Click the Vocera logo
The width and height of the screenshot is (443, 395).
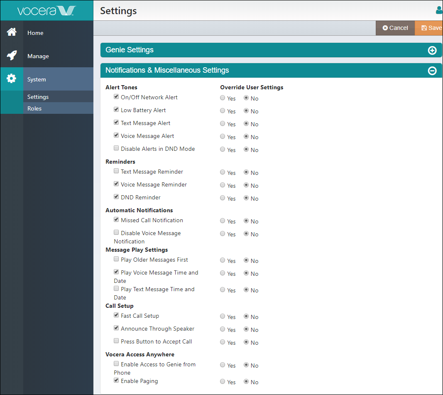(47, 10)
